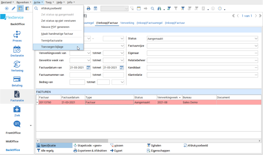Click the pencil edit icon in toolbar
Viewport: 263px width, 155px height.
(x=13, y=9)
